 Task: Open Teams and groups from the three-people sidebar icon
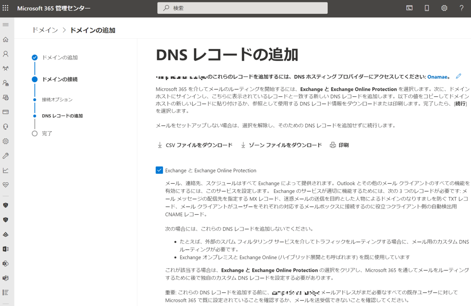5,68
